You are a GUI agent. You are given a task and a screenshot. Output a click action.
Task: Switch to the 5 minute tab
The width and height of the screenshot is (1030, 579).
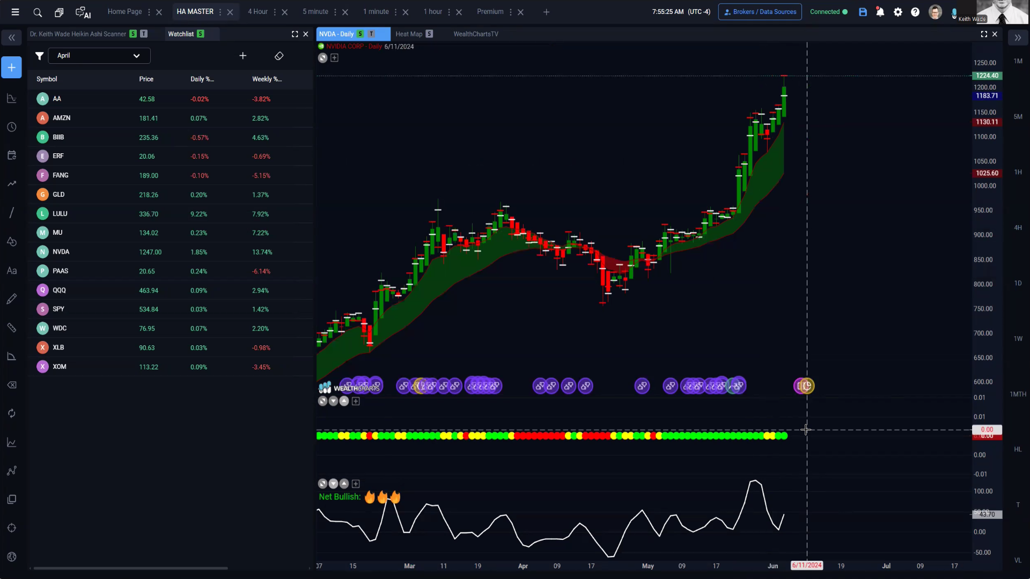pos(315,12)
